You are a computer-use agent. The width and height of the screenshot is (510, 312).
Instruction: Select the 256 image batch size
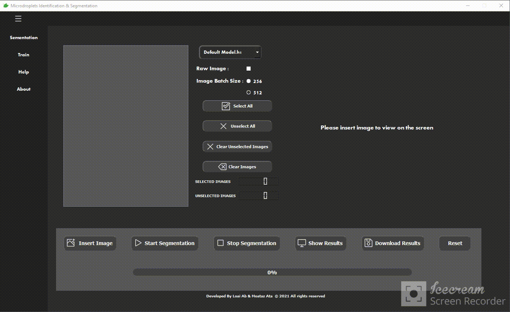pos(249,81)
